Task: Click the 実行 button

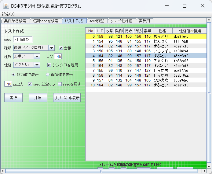Action: [13, 98]
